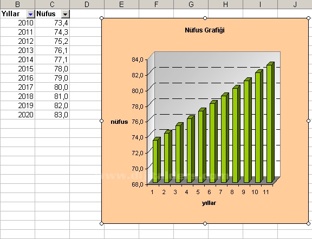Click the top-center chart resize handle

(205, 18)
